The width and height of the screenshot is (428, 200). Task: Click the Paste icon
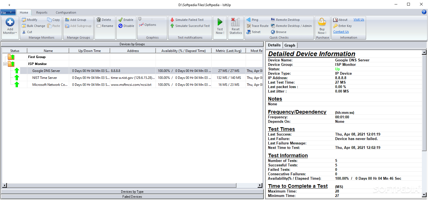(49, 26)
